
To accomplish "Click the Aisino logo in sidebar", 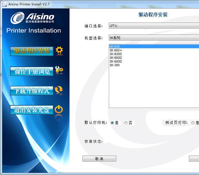I will coord(33,18).
